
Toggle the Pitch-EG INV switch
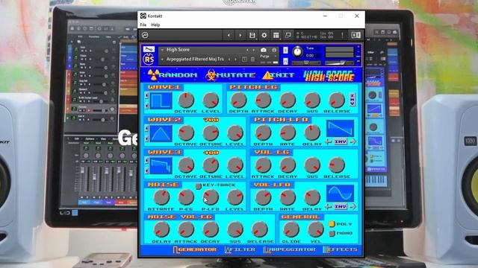tap(352, 100)
